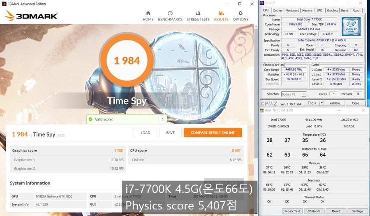The image size is (370, 216).
Task: Open the STRESS TESTS section
Action: pos(198,16)
